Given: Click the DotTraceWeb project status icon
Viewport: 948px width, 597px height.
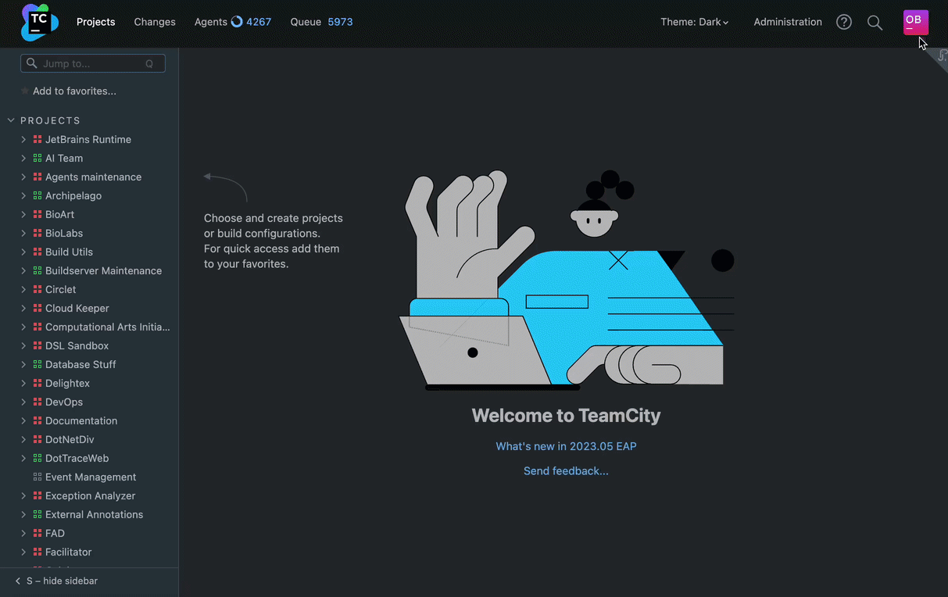Looking at the screenshot, I should coord(38,459).
